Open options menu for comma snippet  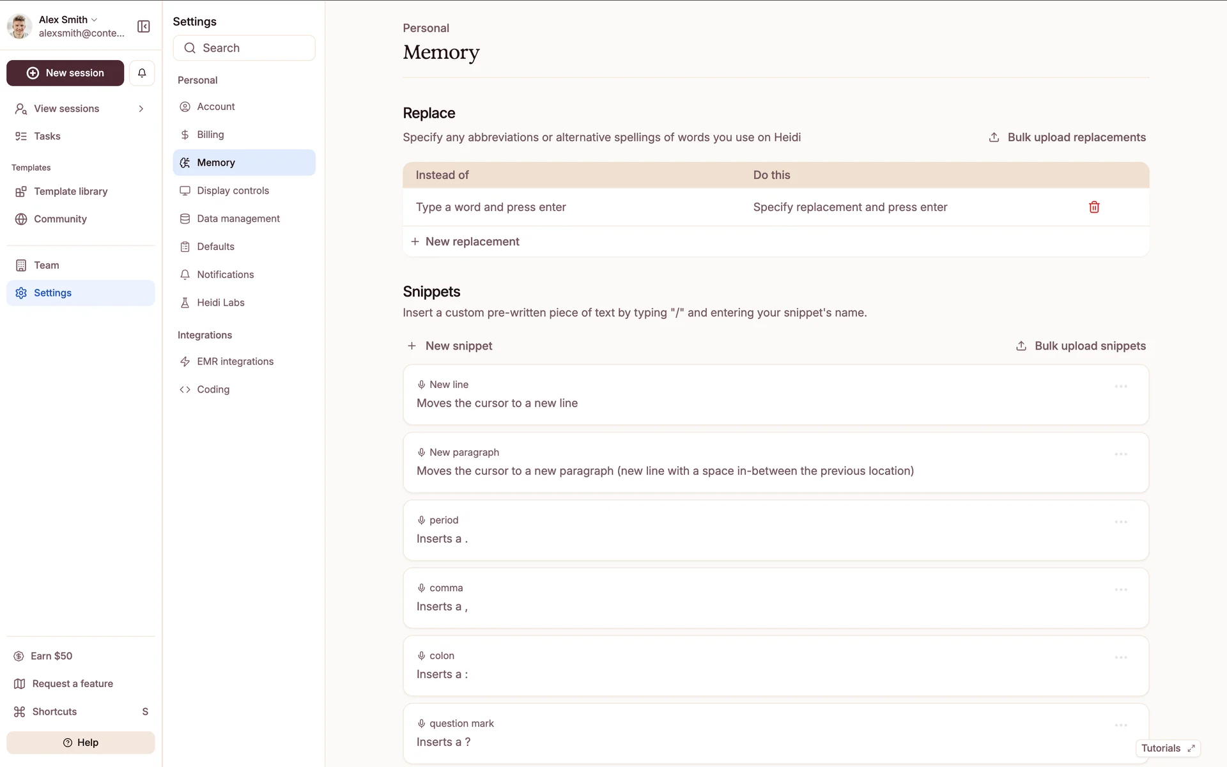click(x=1120, y=590)
